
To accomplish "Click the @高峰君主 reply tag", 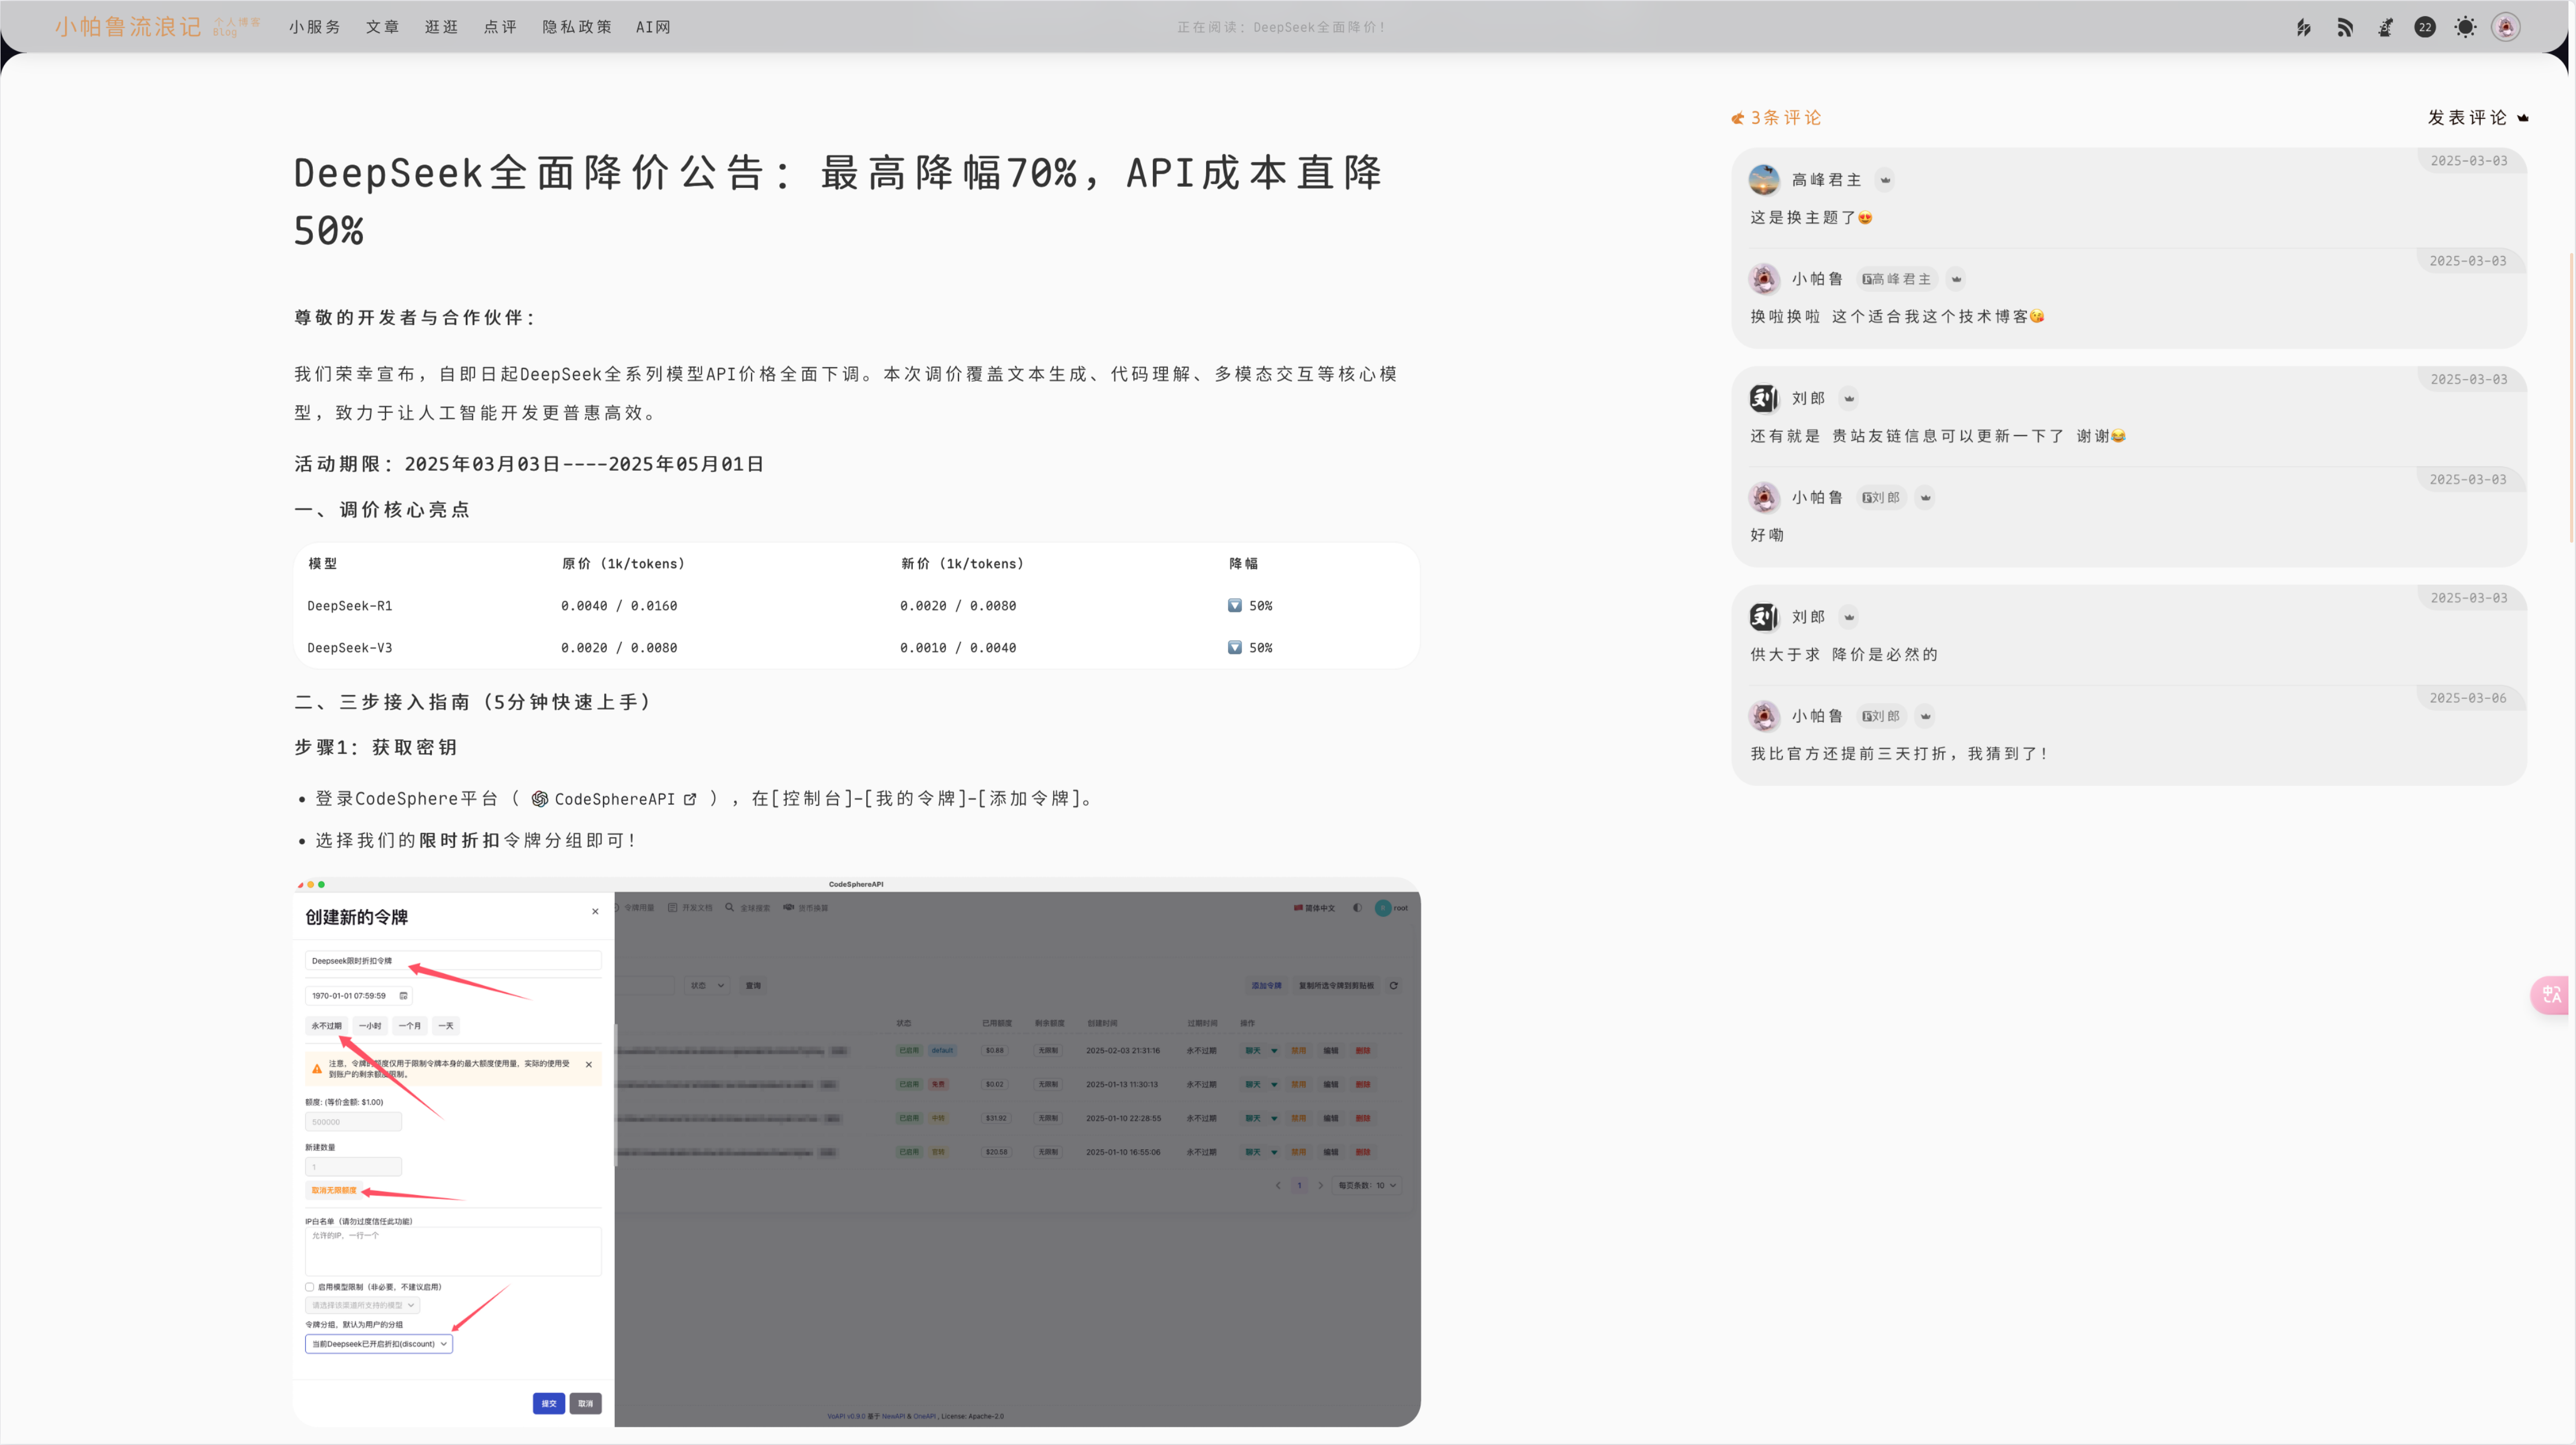I will 1896,279.
